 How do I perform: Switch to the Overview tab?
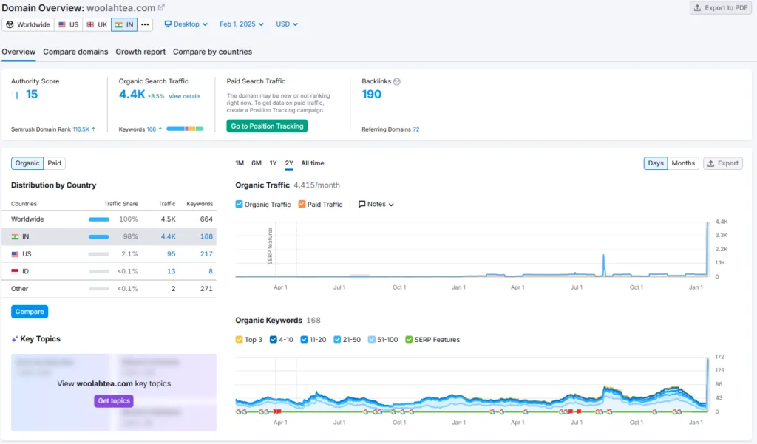(18, 52)
